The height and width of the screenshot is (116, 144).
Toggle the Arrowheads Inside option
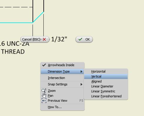coord(62,65)
